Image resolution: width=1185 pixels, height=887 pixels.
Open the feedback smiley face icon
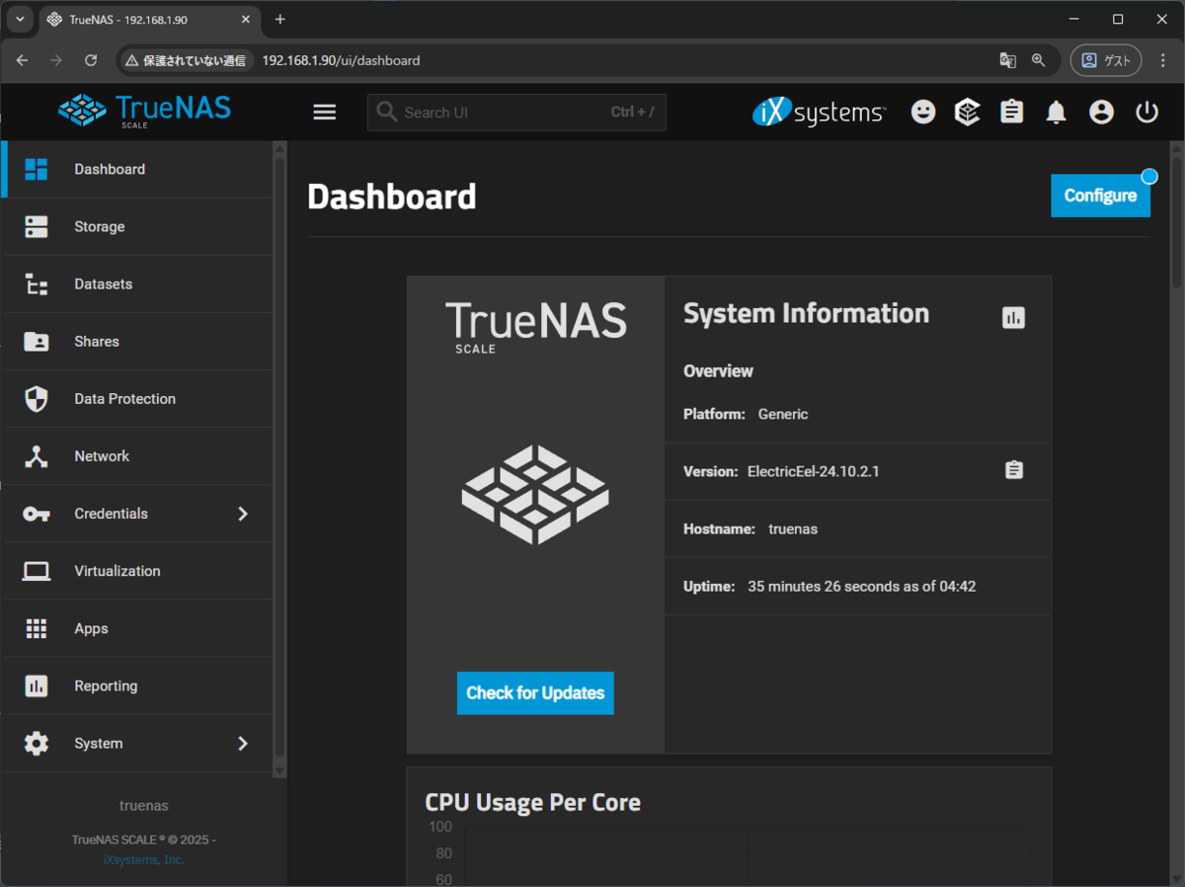(923, 113)
